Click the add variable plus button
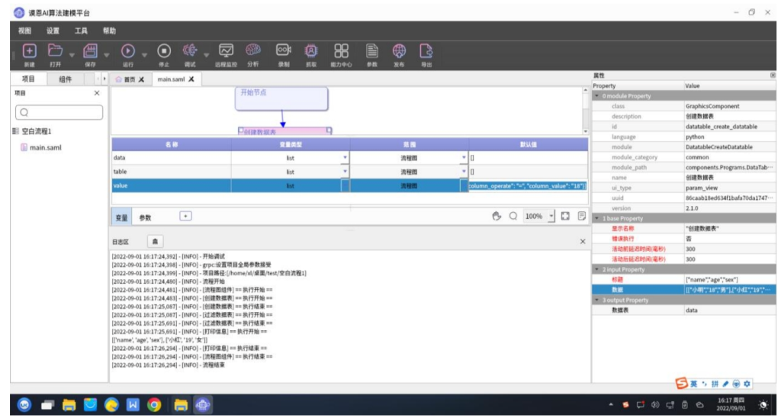This screenshot has height=418, width=781. click(x=186, y=217)
